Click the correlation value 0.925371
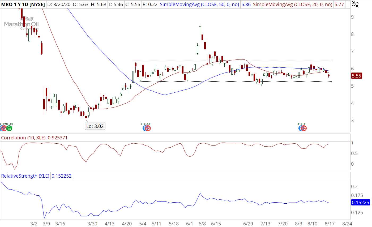The image size is (372, 227). pos(58,138)
